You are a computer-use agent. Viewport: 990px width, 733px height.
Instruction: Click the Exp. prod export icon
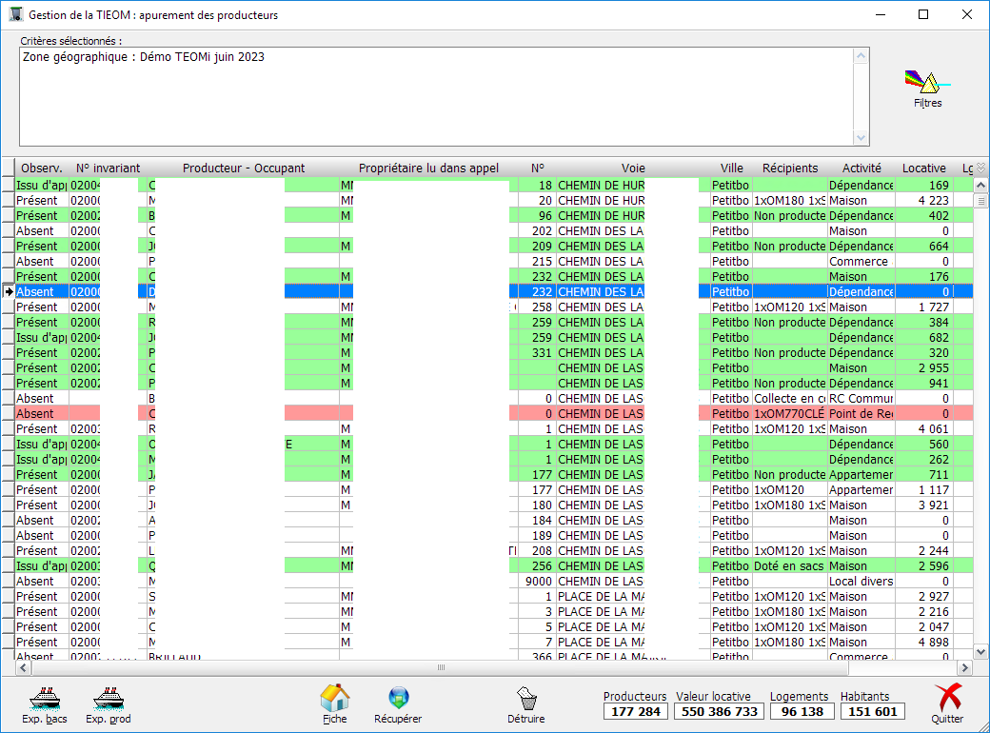pos(109,700)
